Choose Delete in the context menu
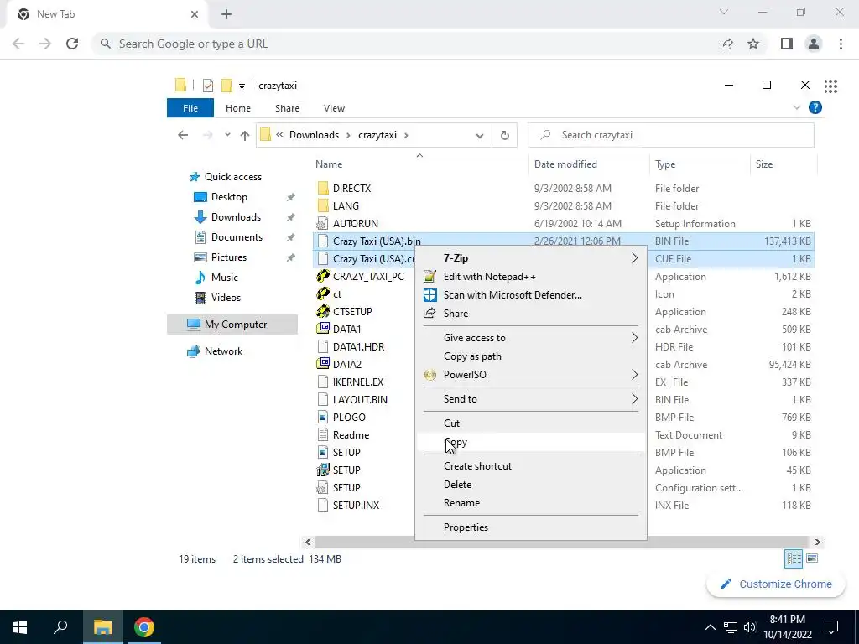This screenshot has height=644, width=859. coord(531,485)
